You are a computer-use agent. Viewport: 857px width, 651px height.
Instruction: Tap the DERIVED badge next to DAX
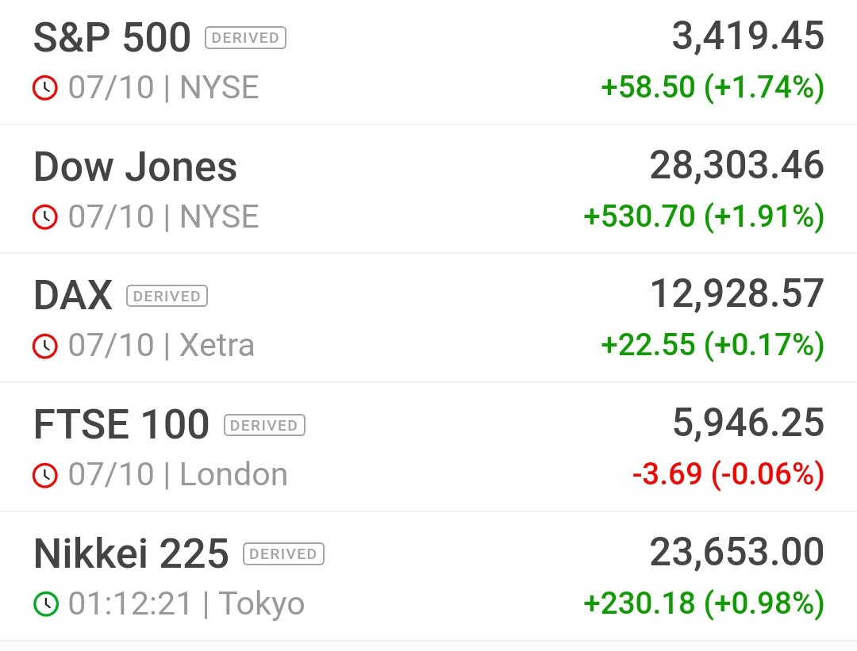click(x=167, y=296)
